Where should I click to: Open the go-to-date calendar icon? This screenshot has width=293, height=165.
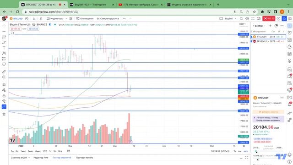(69, 151)
